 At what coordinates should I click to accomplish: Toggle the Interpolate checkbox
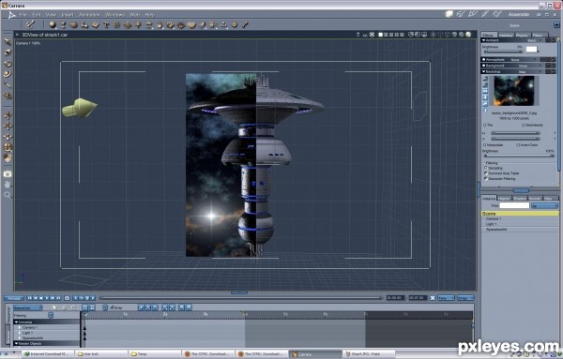point(484,145)
